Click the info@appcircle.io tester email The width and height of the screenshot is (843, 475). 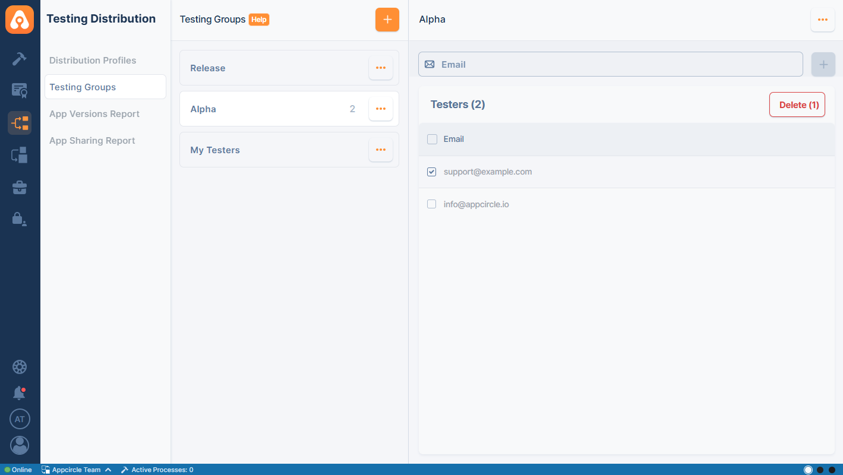tap(476, 204)
